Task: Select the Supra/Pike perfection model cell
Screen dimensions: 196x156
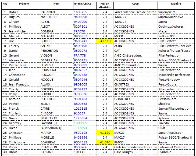Action: click(176, 109)
